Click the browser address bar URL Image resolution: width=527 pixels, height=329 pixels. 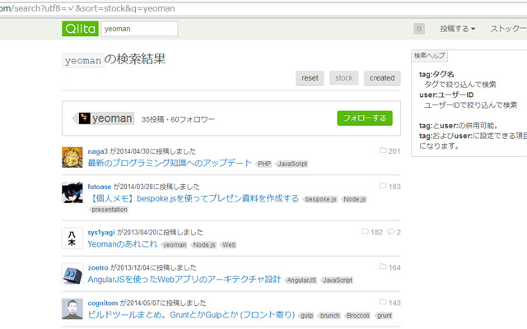tap(87, 8)
